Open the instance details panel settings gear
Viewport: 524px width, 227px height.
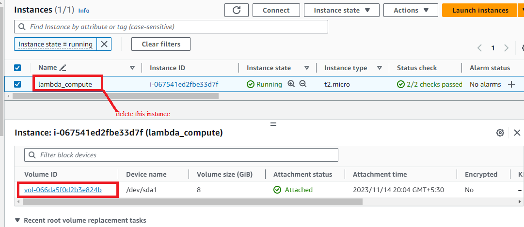(500, 133)
